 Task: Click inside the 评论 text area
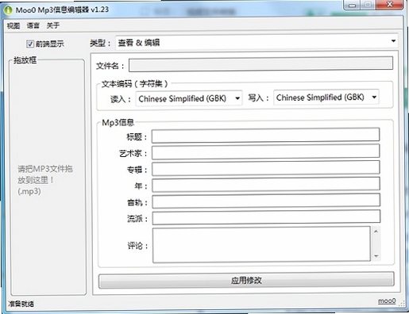(261, 244)
